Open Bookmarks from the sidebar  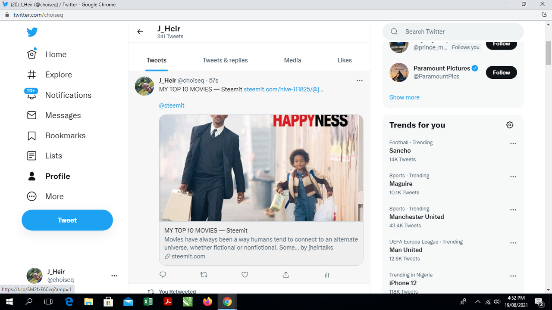click(56, 135)
